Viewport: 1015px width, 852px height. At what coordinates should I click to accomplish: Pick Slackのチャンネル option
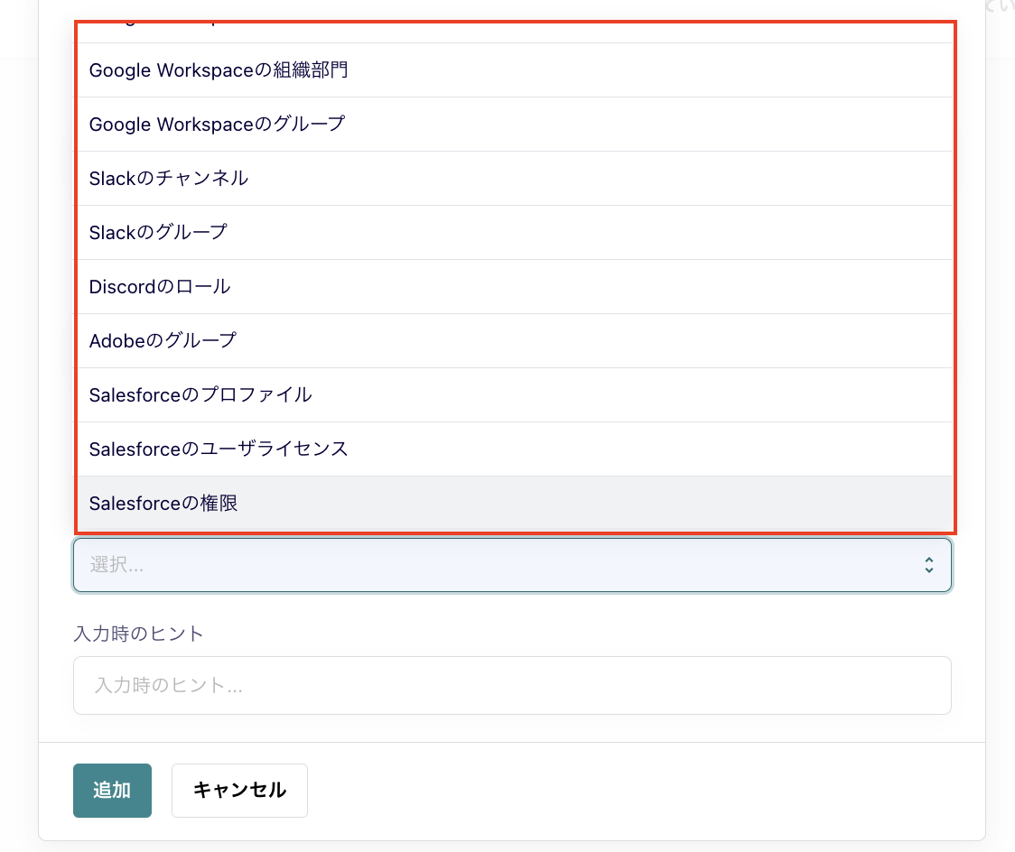[x=515, y=179]
